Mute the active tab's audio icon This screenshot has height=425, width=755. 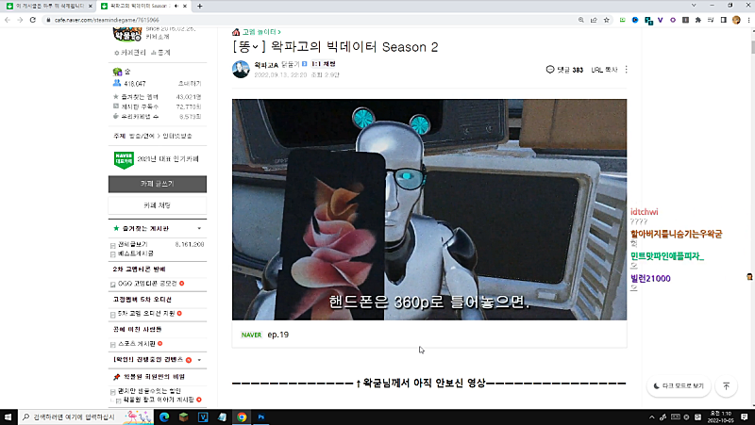176,6
